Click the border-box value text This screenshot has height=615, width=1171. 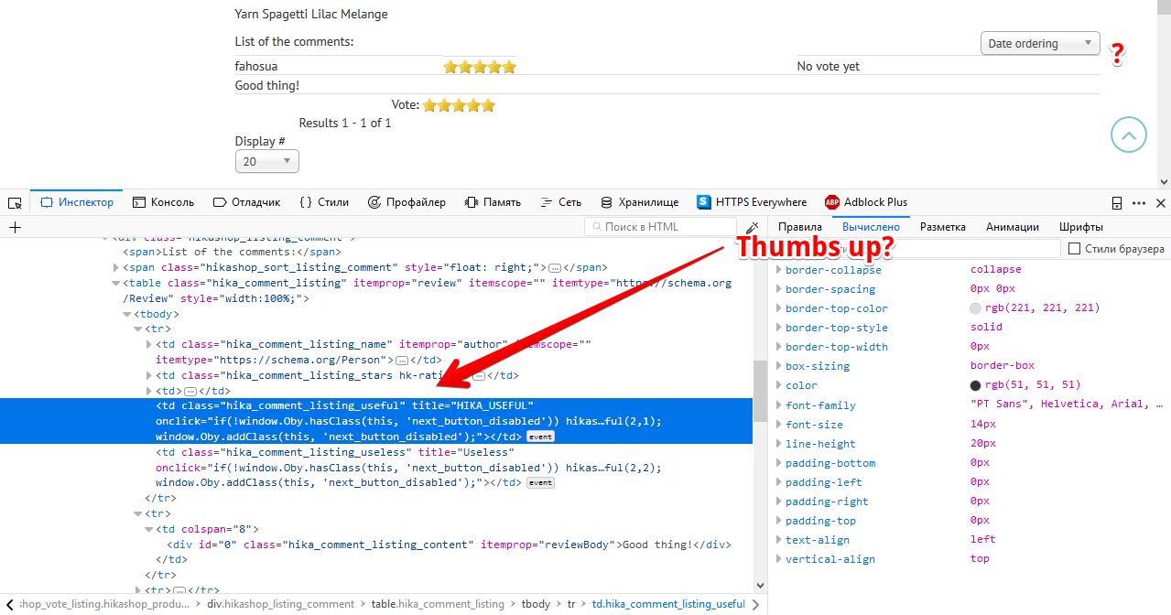1003,366
